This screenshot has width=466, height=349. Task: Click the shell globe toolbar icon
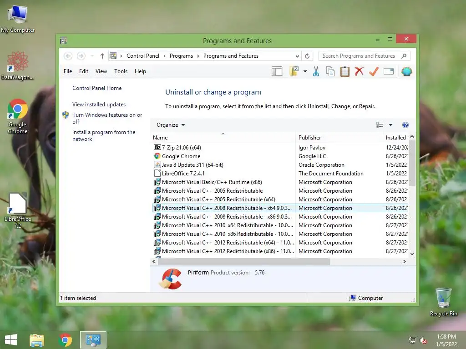tap(406, 71)
